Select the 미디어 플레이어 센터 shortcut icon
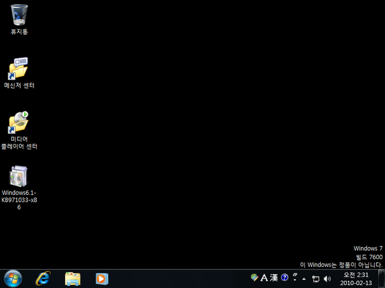 click(19, 122)
